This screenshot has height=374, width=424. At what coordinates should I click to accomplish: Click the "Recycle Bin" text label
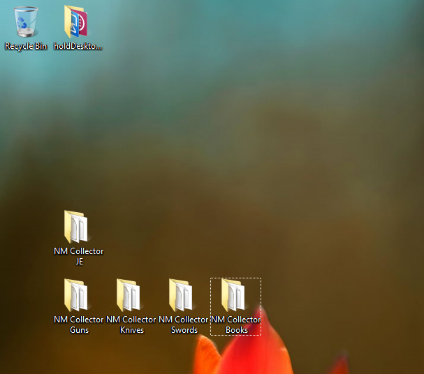coord(26,46)
